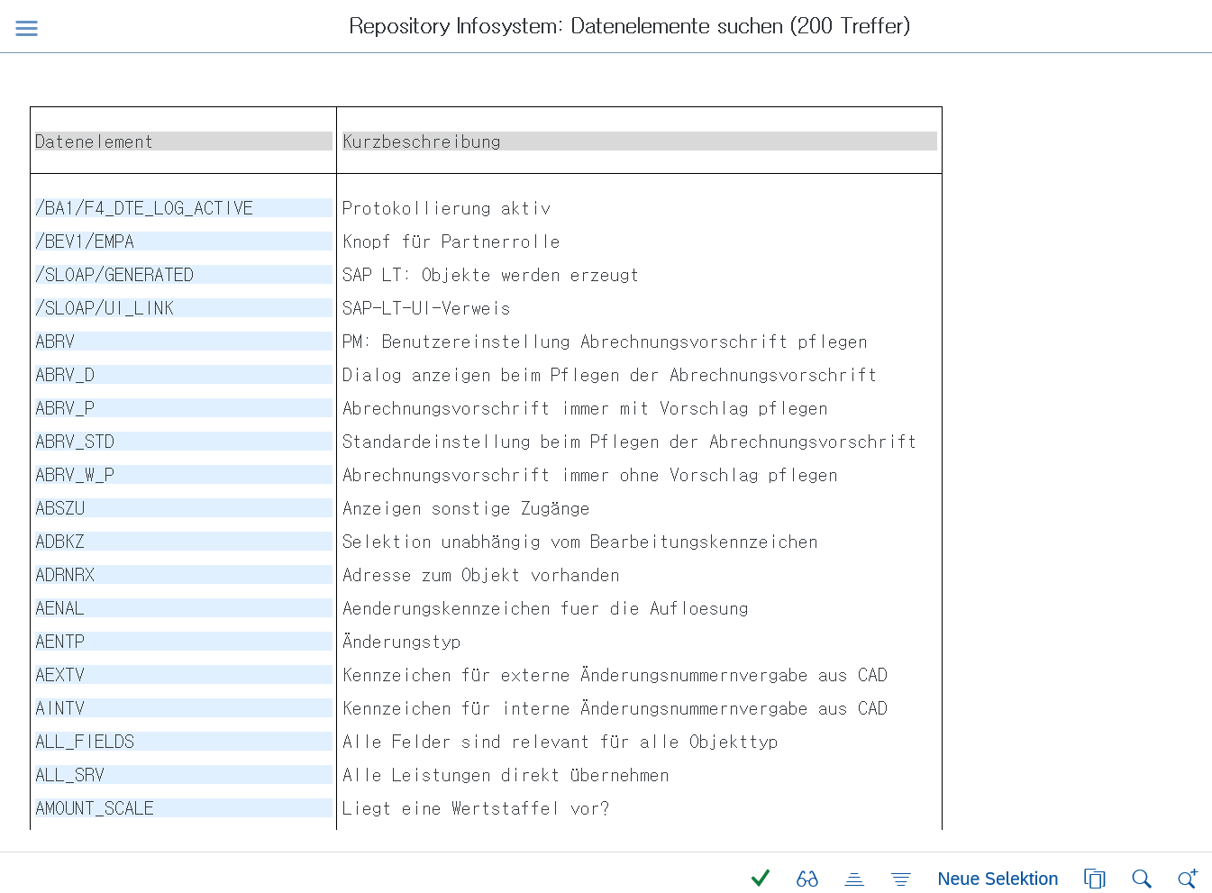
Task: Select data element ABRV_D
Action: tap(184, 375)
